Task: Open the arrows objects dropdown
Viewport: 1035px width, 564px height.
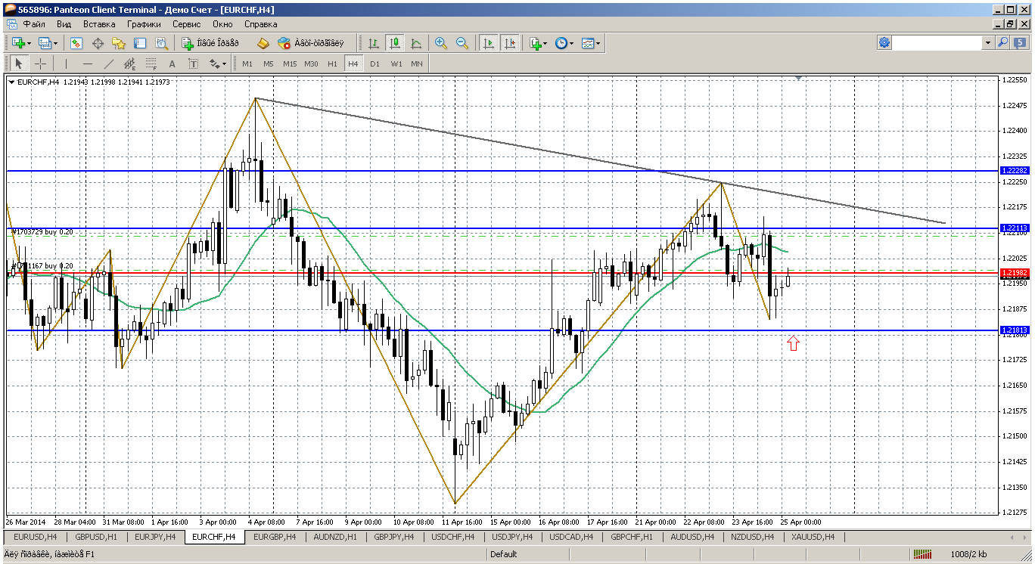Action: 218,64
